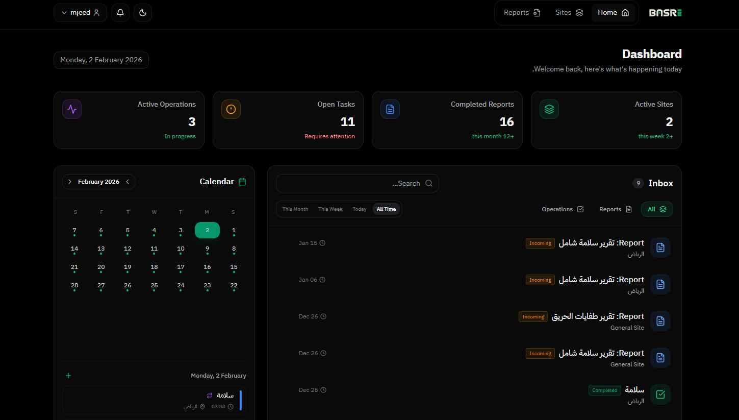Switch to the Today filter tab

[x=359, y=209]
